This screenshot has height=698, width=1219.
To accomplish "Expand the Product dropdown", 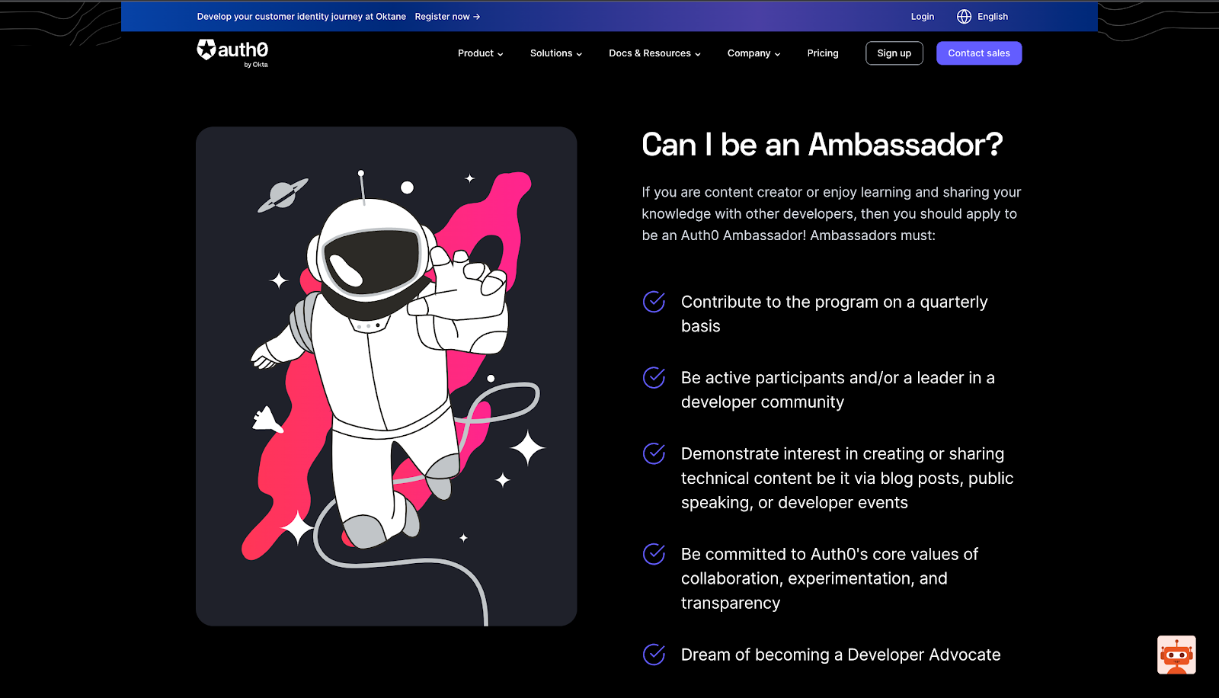I will click(479, 53).
